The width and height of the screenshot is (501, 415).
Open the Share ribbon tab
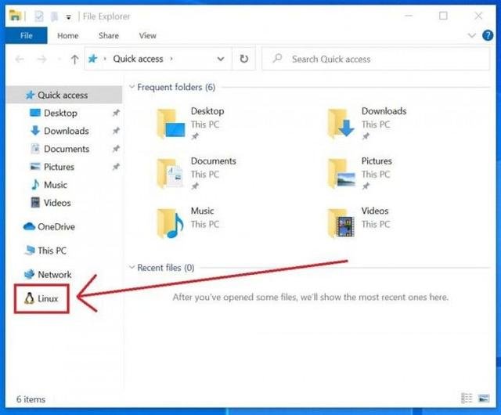click(x=109, y=35)
